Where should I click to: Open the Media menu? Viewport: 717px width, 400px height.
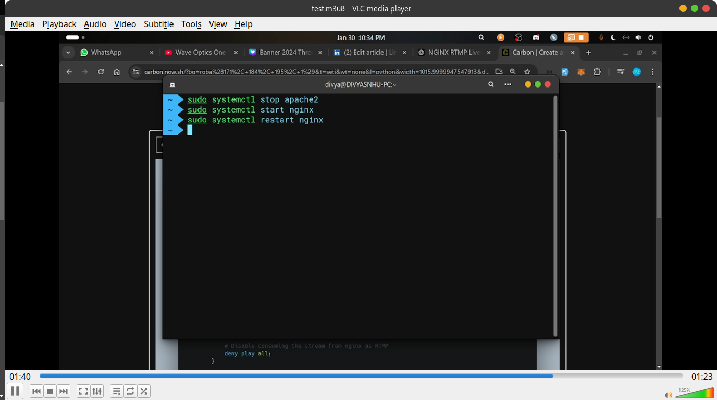pyautogui.click(x=22, y=24)
